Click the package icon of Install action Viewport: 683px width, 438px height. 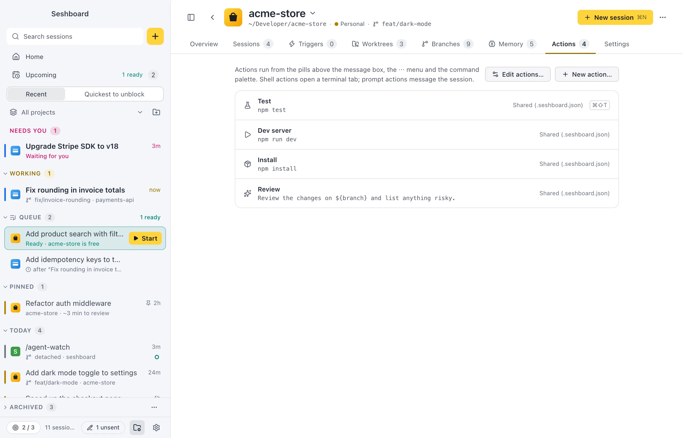pos(248,164)
